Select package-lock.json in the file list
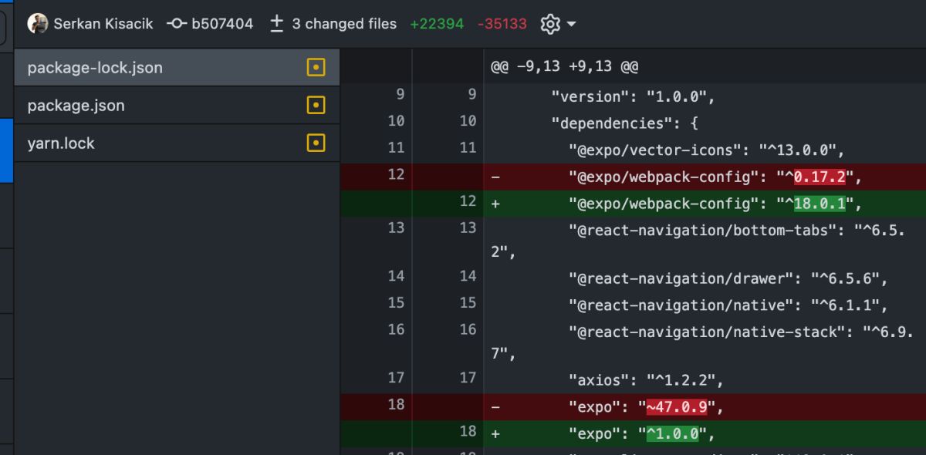Viewport: 926px width, 455px height. coord(95,68)
